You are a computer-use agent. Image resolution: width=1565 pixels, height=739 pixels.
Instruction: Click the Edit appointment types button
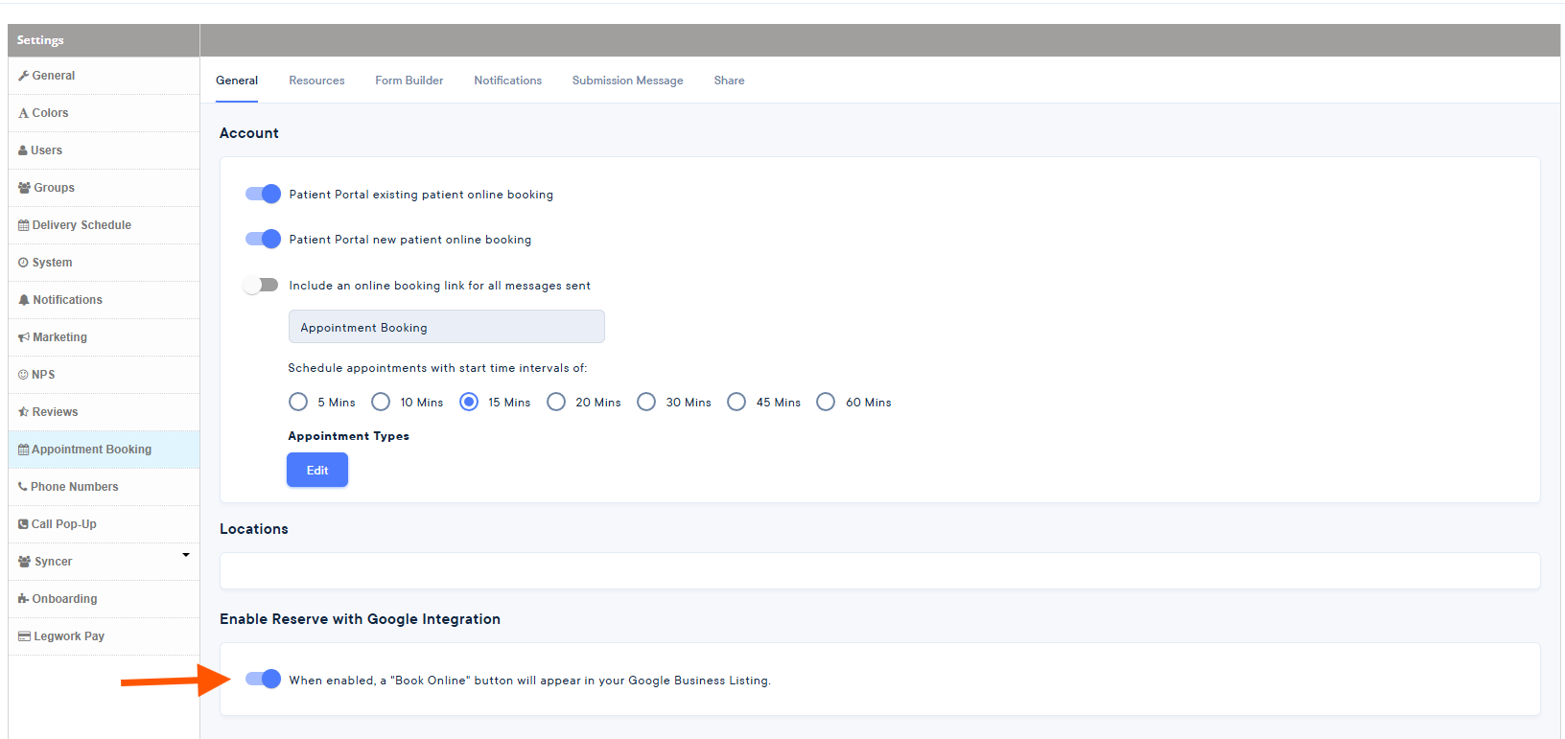[317, 470]
